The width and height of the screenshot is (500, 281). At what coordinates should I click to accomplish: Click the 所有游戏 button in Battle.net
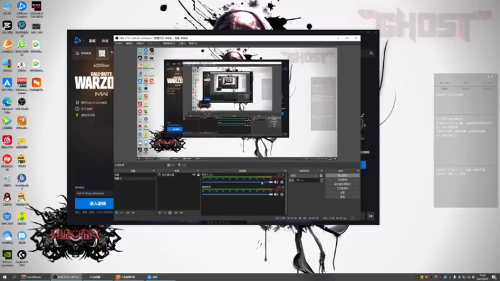[84, 53]
